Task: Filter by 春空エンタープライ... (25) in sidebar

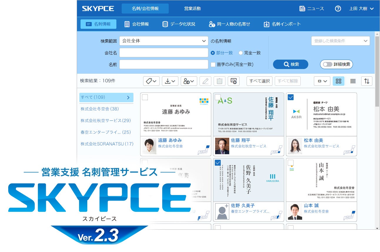Action: coord(106,132)
